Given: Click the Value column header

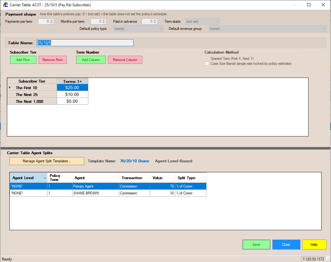Looking at the screenshot, I should (x=163, y=178).
